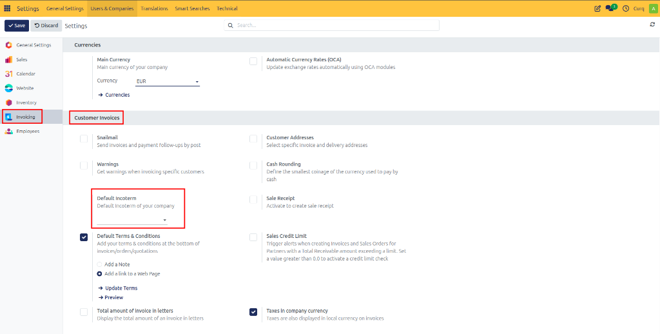
Task: Open the Technical menu
Action: (x=227, y=8)
